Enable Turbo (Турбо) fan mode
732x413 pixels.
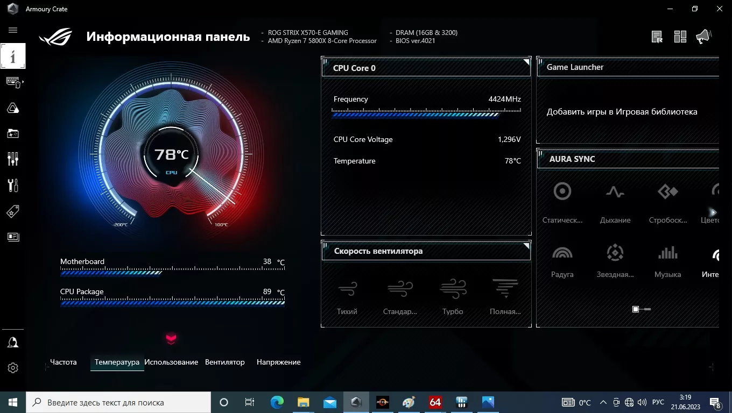(x=453, y=296)
